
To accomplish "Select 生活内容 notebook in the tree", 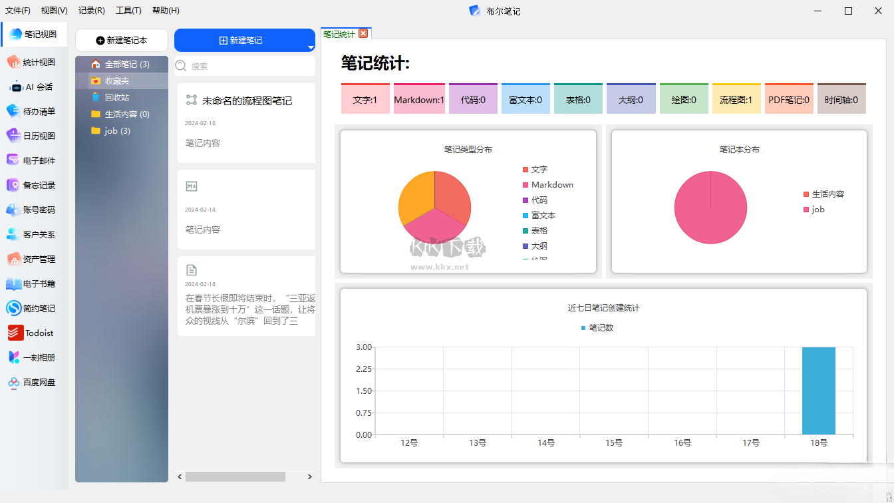I will 126,114.
